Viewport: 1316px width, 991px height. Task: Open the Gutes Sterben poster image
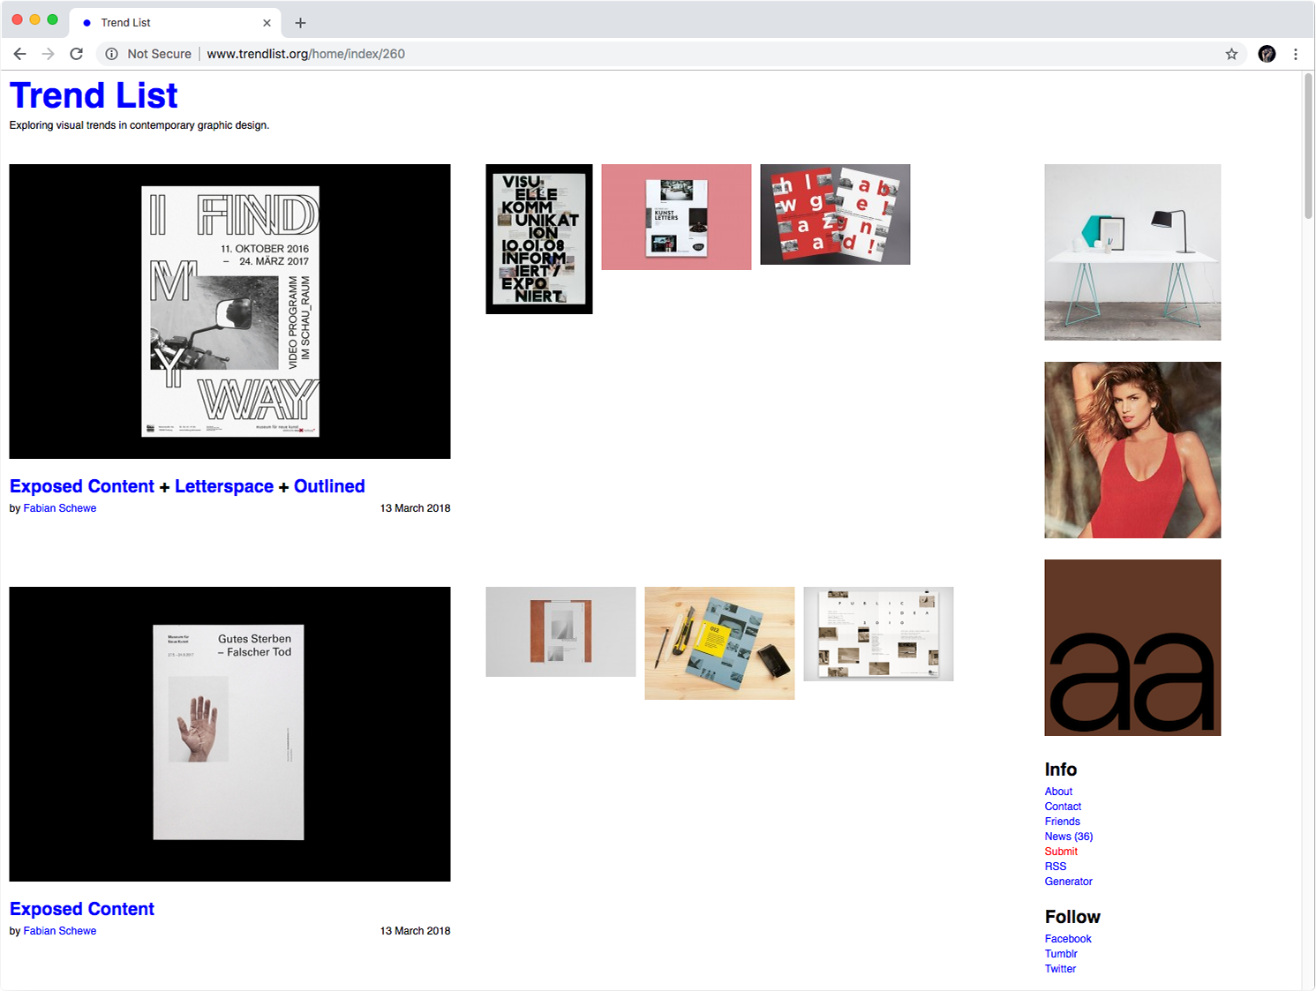pyautogui.click(x=229, y=734)
